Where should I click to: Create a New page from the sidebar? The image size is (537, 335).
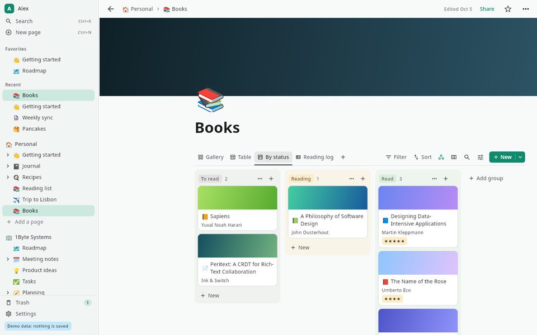[48, 32]
